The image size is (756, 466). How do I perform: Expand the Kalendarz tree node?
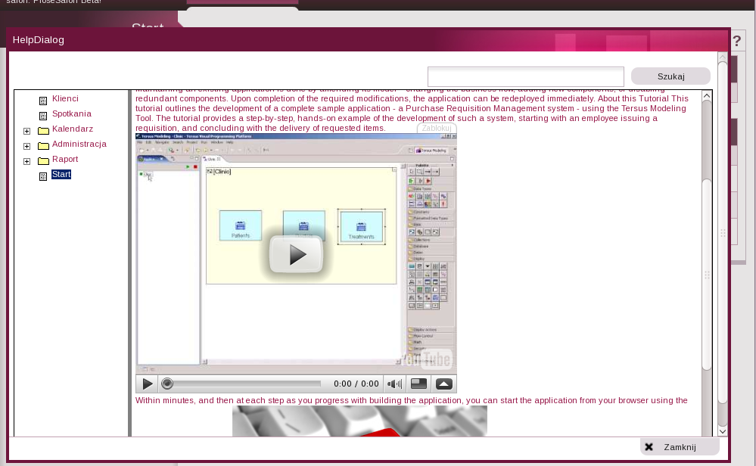click(x=27, y=131)
